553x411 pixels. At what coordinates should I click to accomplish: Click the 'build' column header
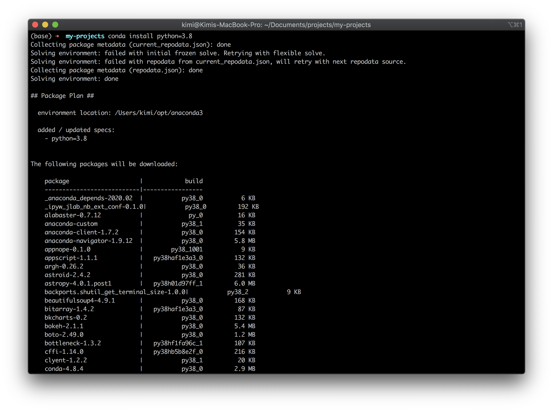(194, 181)
